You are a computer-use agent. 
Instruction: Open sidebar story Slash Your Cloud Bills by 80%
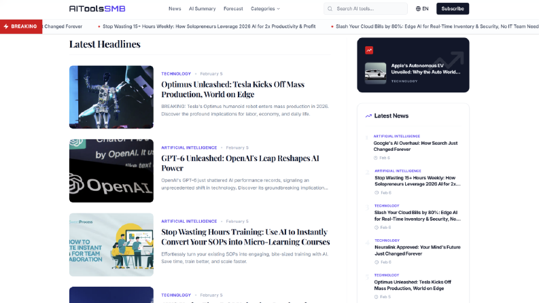(x=417, y=215)
